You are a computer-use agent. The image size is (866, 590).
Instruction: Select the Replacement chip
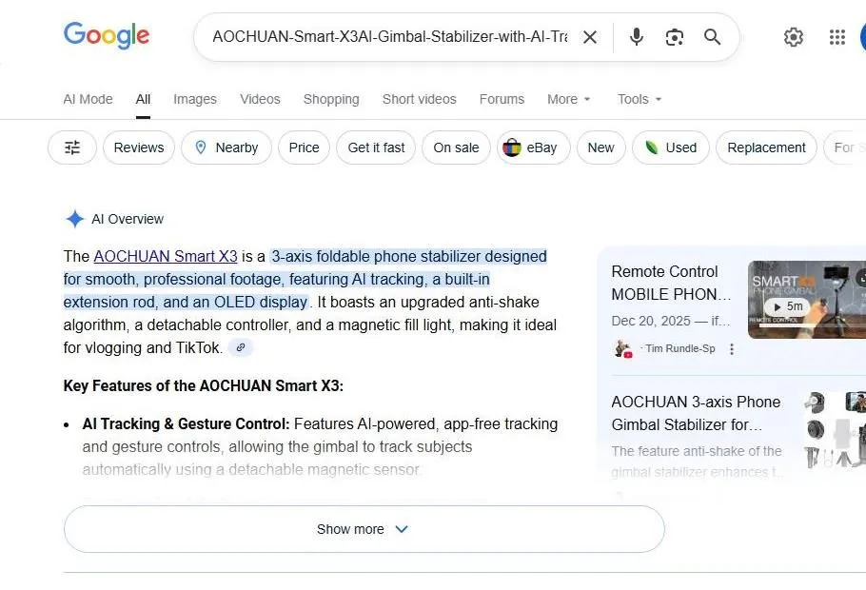[766, 147]
